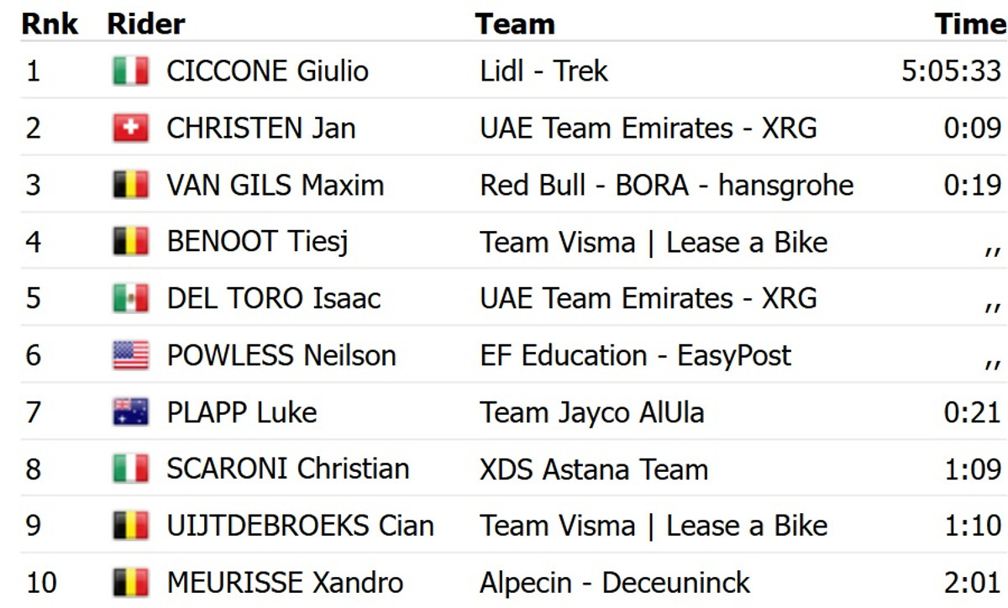Open rider CICCONE Giulio's profile
The height and width of the screenshot is (608, 1008).
[267, 71]
